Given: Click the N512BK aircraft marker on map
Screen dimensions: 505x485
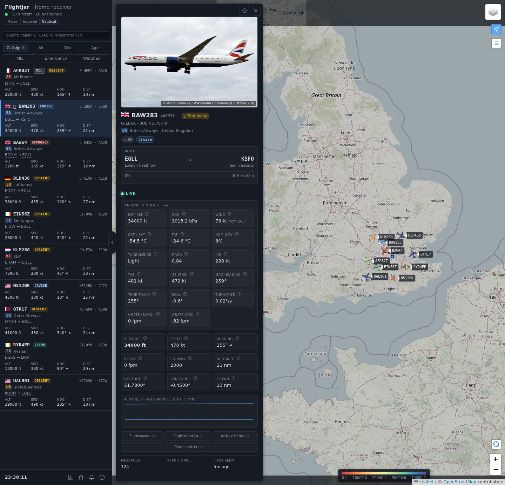Looking at the screenshot, I should click(393, 278).
